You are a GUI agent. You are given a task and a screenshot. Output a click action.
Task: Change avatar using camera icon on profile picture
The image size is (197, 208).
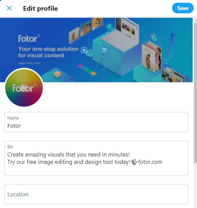click(24, 88)
